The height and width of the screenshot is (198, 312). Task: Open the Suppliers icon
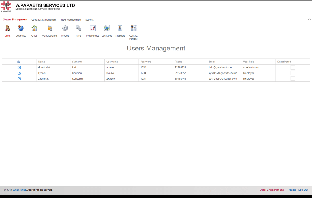point(120,29)
